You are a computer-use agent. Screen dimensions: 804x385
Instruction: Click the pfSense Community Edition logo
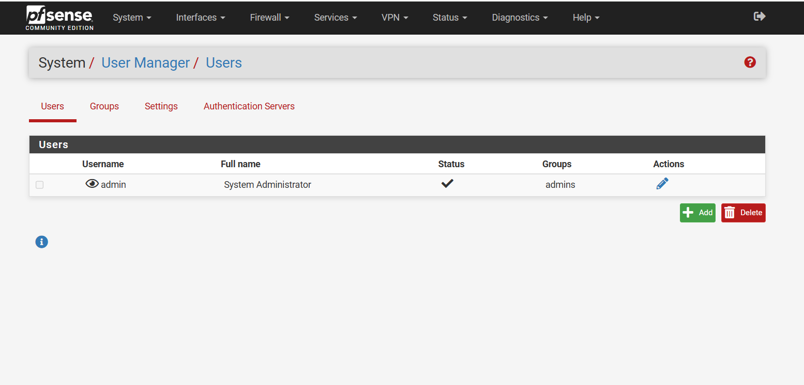59,18
